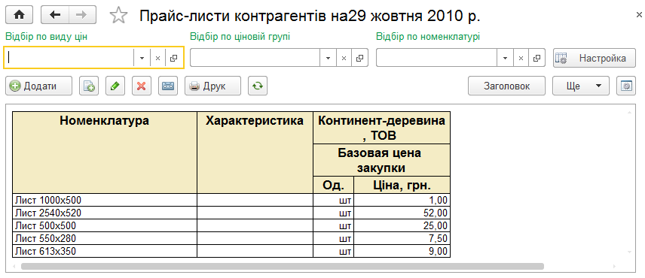Viewport: 645px width, 278px height.
Task: Click the scroll down arrow of the report
Action: tap(628, 252)
